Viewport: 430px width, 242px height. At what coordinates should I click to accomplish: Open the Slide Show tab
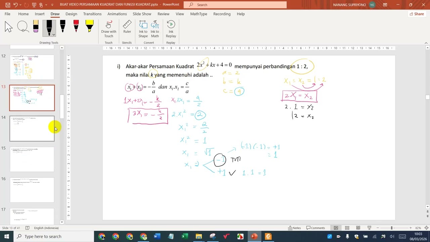click(142, 14)
